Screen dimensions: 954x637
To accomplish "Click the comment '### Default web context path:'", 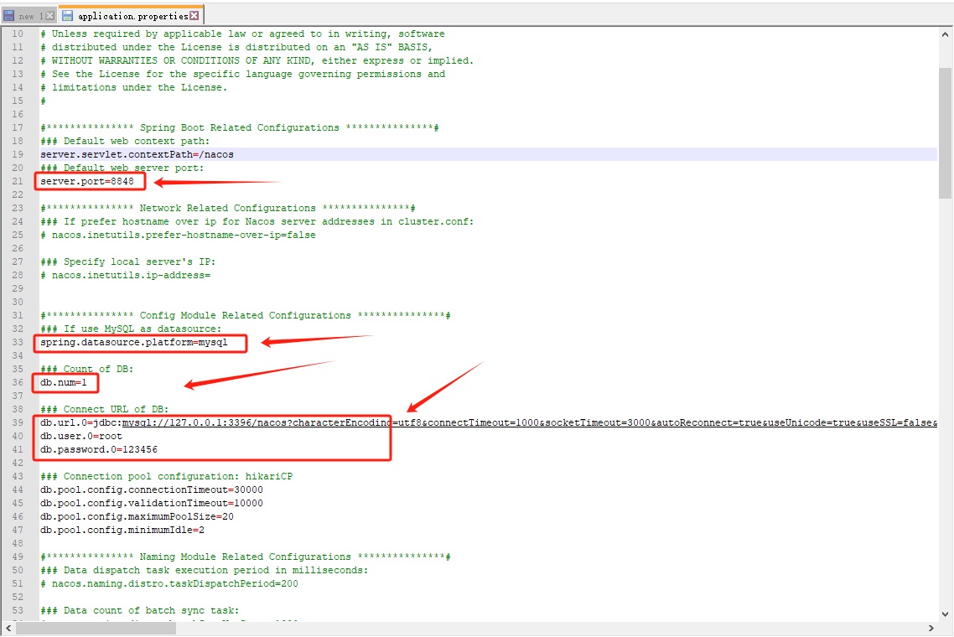I will click(125, 141).
